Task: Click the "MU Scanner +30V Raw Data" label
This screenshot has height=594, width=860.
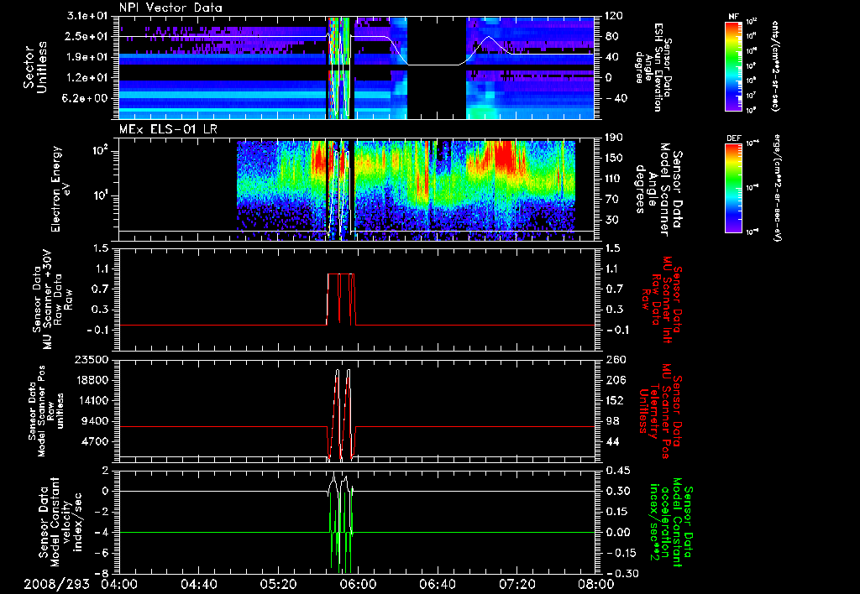Action: [52, 299]
